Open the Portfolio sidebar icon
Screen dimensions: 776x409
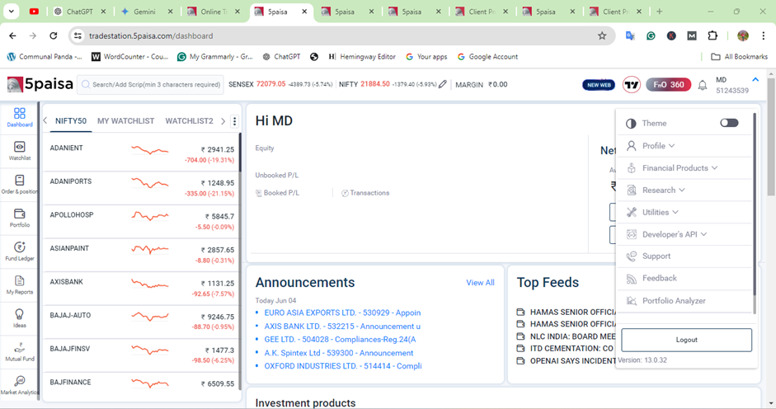click(19, 218)
